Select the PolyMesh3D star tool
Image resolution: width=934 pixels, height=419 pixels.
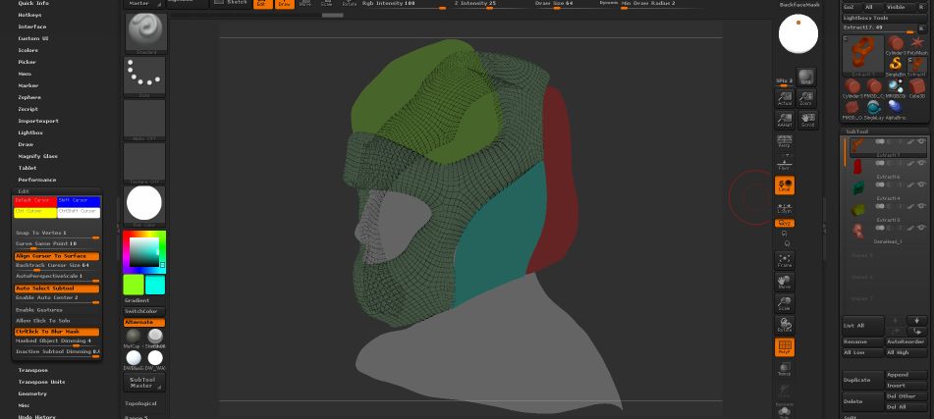click(x=917, y=44)
